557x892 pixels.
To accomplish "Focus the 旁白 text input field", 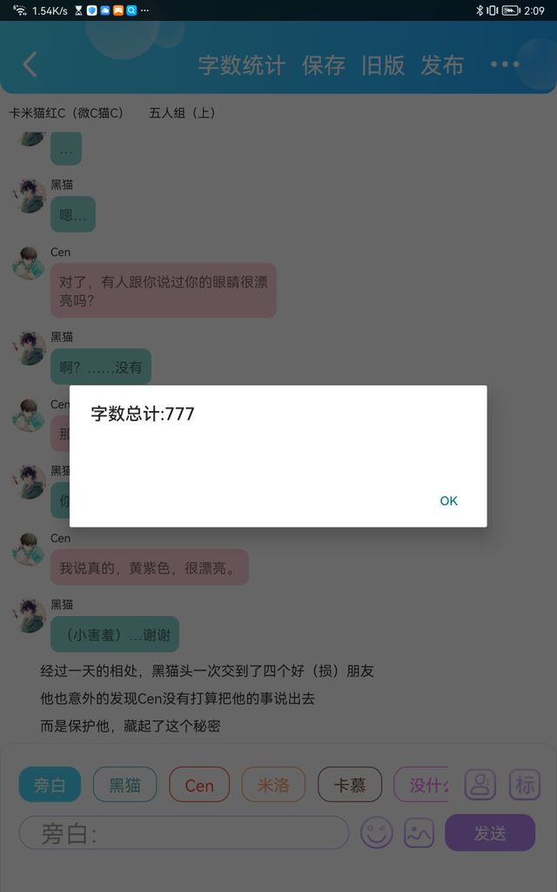I will pos(184,834).
